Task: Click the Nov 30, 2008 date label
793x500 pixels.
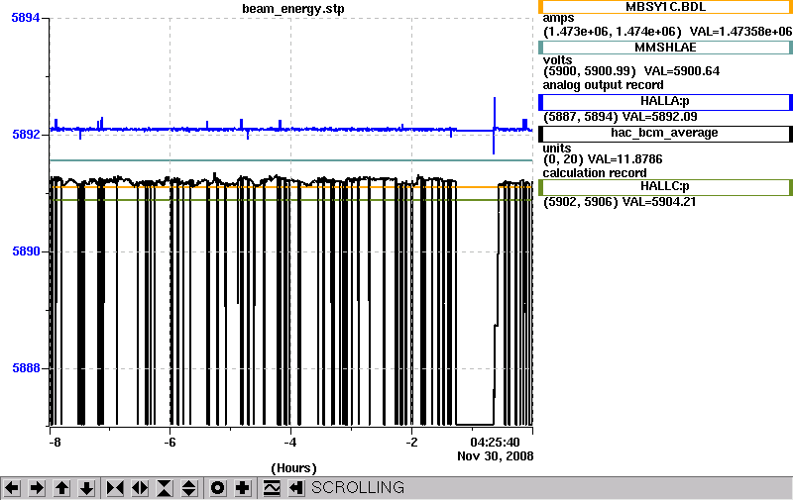Action: click(x=495, y=456)
